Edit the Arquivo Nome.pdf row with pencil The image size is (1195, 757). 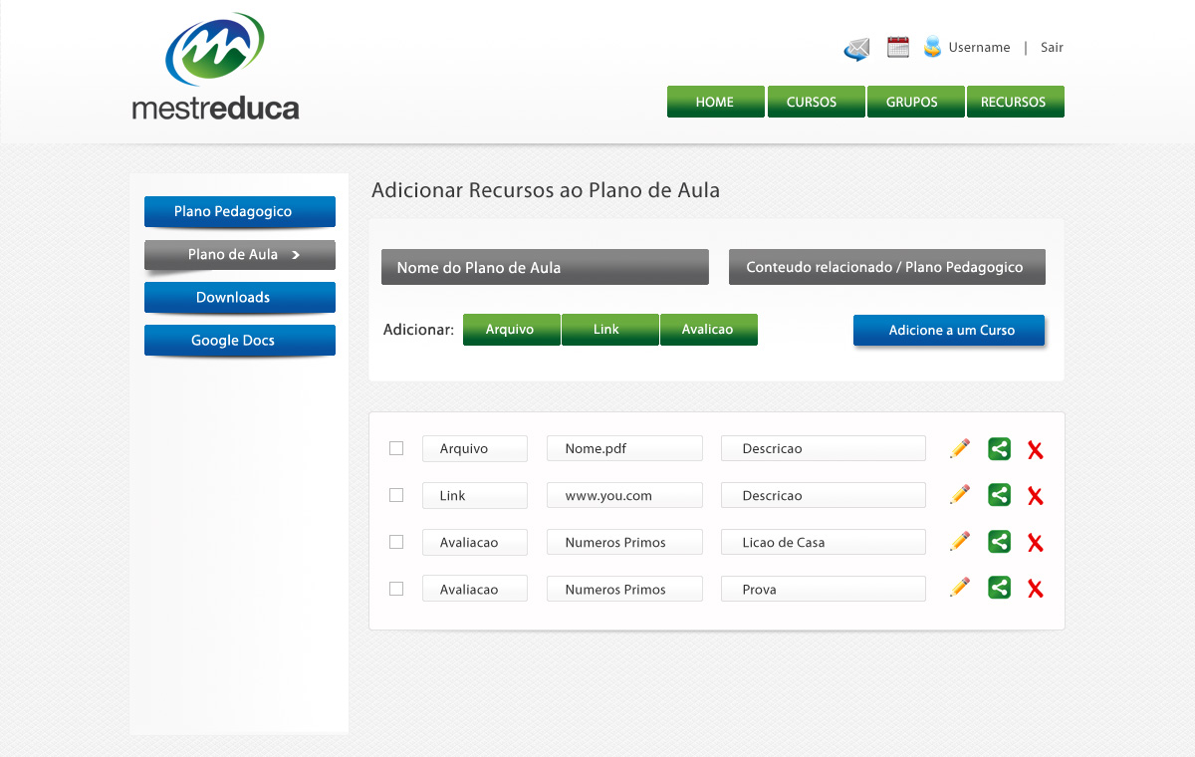pos(960,448)
